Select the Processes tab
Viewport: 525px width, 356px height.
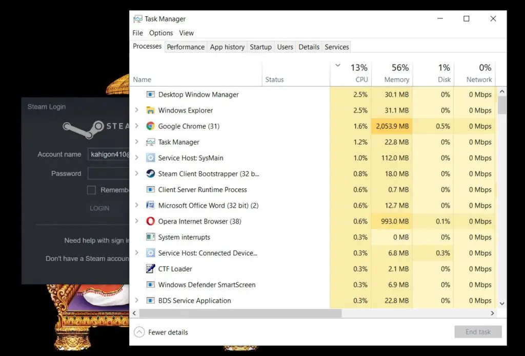point(147,47)
